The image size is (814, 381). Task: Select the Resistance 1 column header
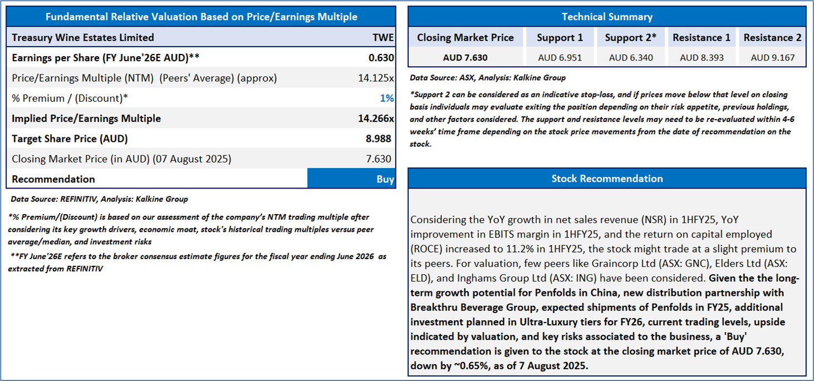click(701, 38)
